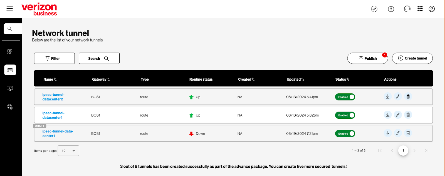
Task: Click the 08/19/2024 7:31pm updated timestamp
Action: [302, 134]
